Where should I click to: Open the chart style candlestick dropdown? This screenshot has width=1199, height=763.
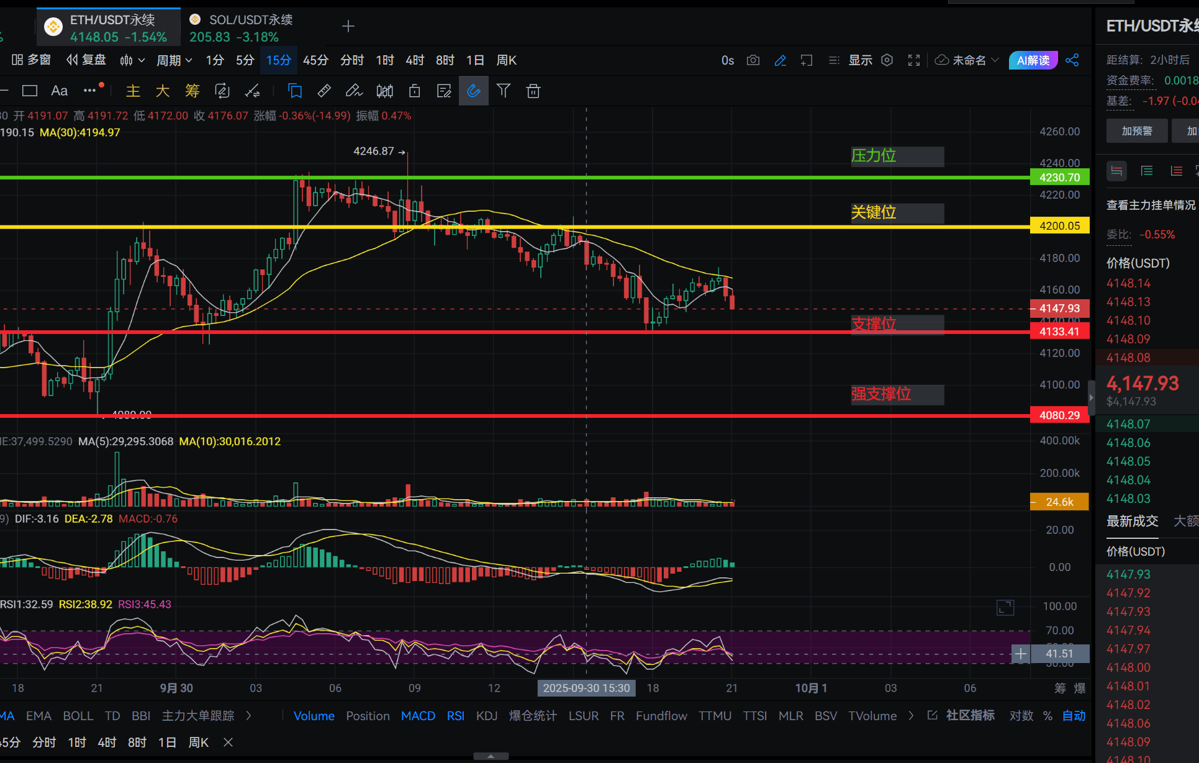tap(132, 60)
